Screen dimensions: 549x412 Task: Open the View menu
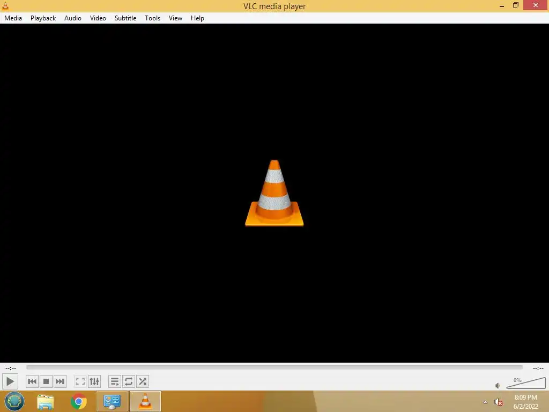[175, 18]
